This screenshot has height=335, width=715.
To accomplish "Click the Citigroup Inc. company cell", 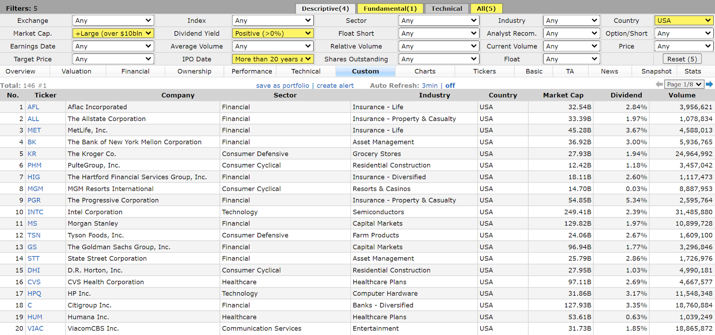I will click(143, 305).
